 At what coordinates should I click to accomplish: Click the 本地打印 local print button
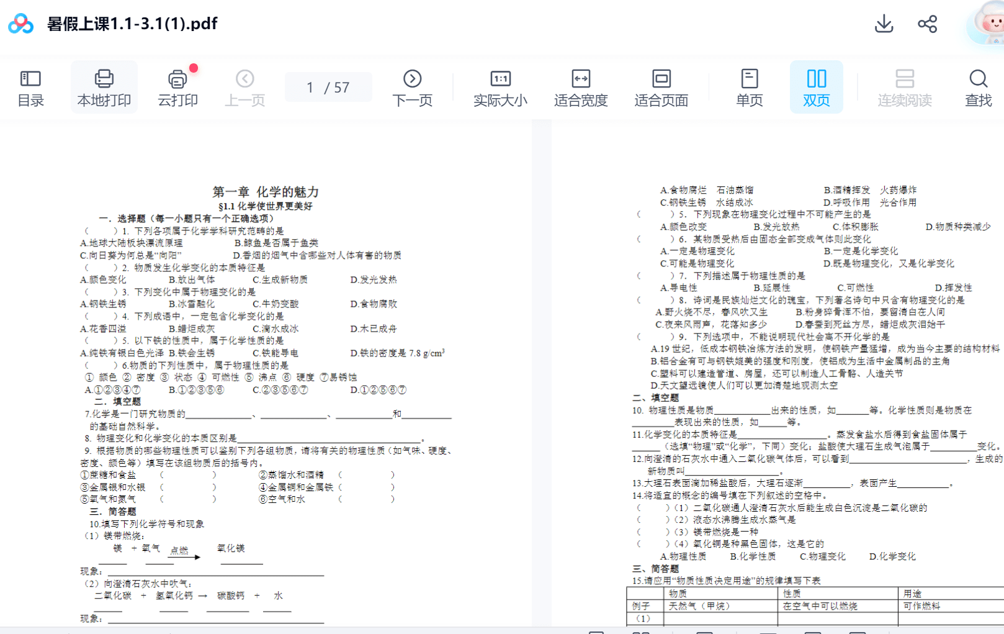(104, 88)
